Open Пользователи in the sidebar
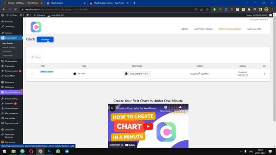The width and height of the screenshot is (276, 155). pyautogui.click(x=12, y=108)
